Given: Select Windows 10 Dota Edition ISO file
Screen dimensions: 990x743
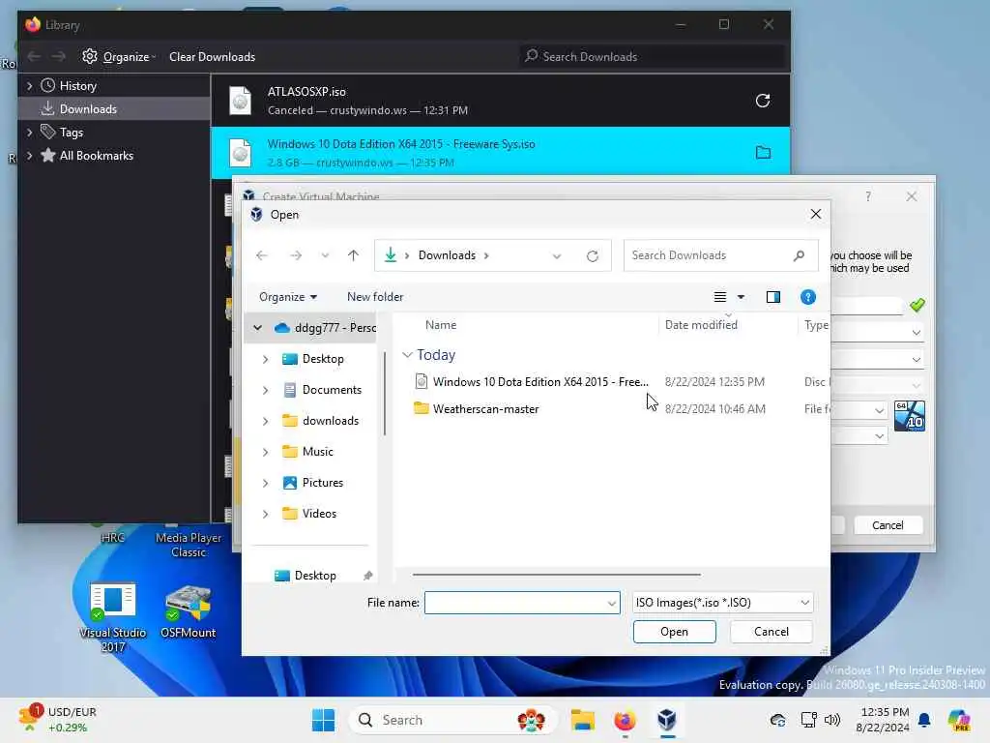Looking at the screenshot, I should 540,381.
